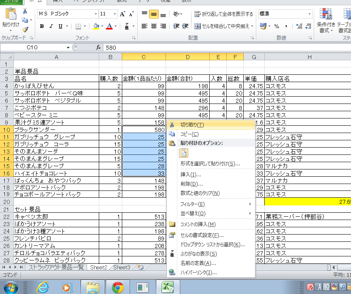Open the Name Box dropdown arrow
The height and width of the screenshot is (294, 351).
click(x=68, y=48)
